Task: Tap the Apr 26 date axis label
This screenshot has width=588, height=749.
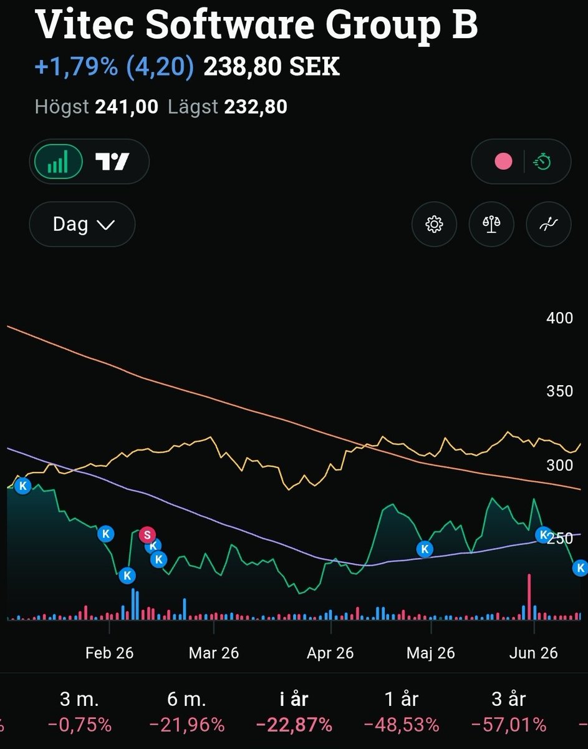Action: (330, 653)
